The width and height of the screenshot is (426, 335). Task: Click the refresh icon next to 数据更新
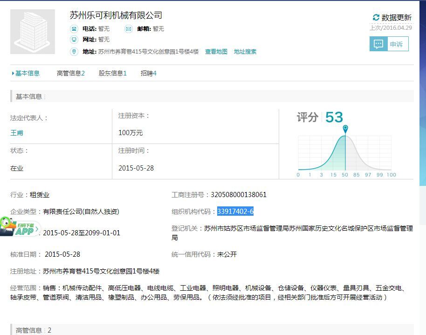point(376,18)
